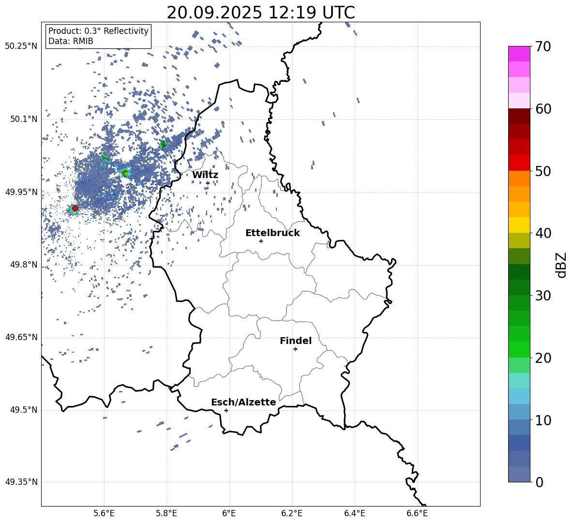
Task: Click the 5.6°E longitude label
Action: [x=104, y=513]
